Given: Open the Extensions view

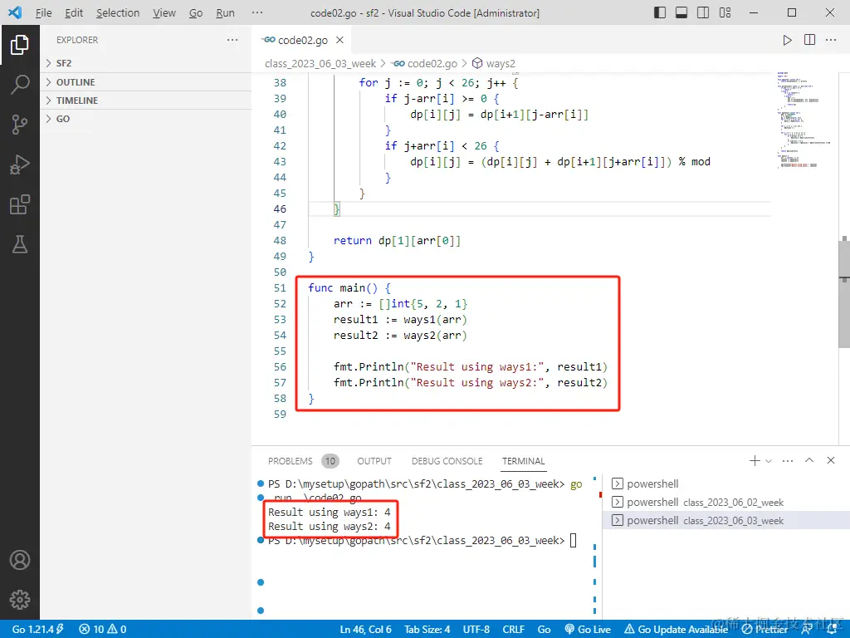Looking at the screenshot, I should click(x=20, y=204).
